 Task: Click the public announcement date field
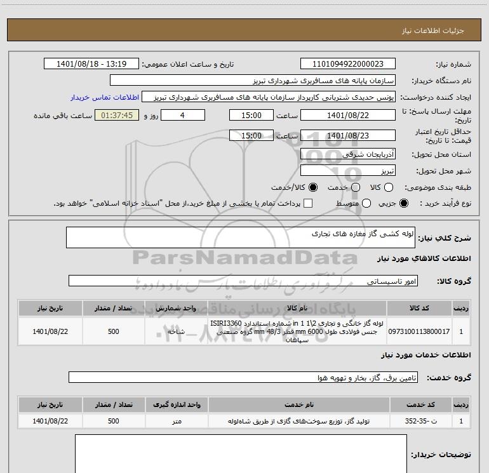91,63
